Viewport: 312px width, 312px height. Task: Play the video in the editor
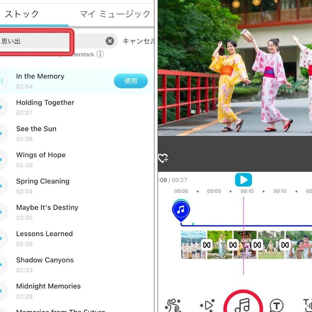pos(243,180)
